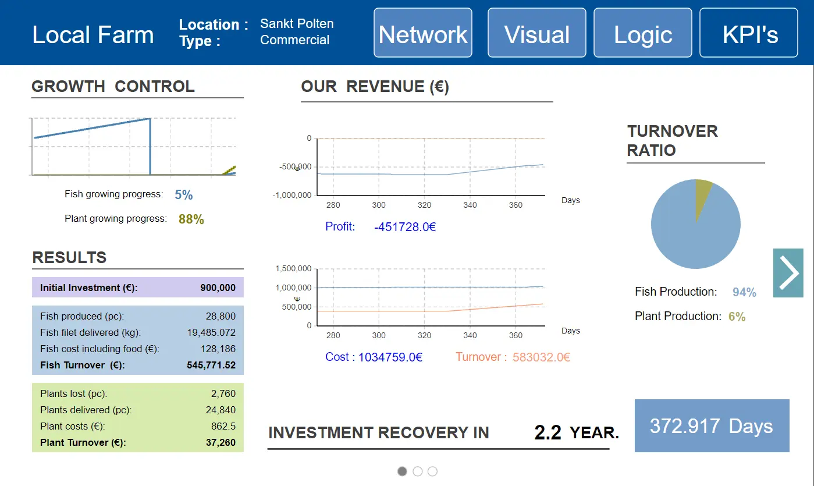The image size is (814, 486).
Task: Click the 372.917 Days counter box
Action: click(712, 426)
